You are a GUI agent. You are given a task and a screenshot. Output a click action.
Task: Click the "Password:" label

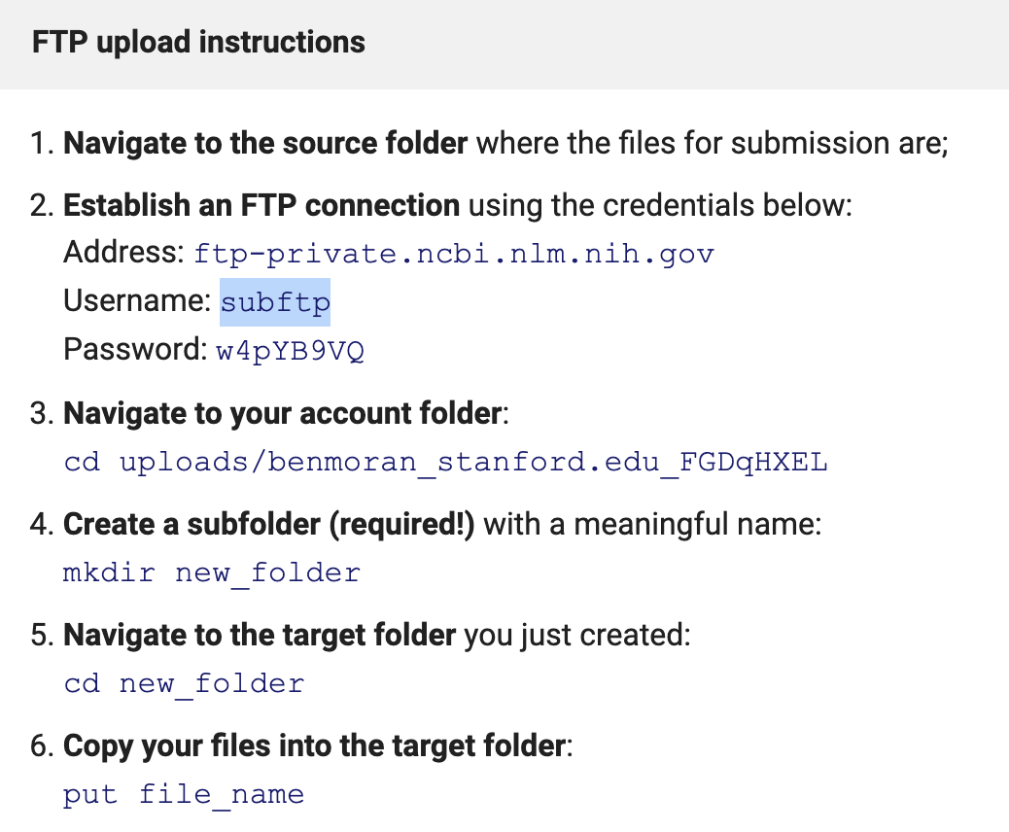click(134, 349)
